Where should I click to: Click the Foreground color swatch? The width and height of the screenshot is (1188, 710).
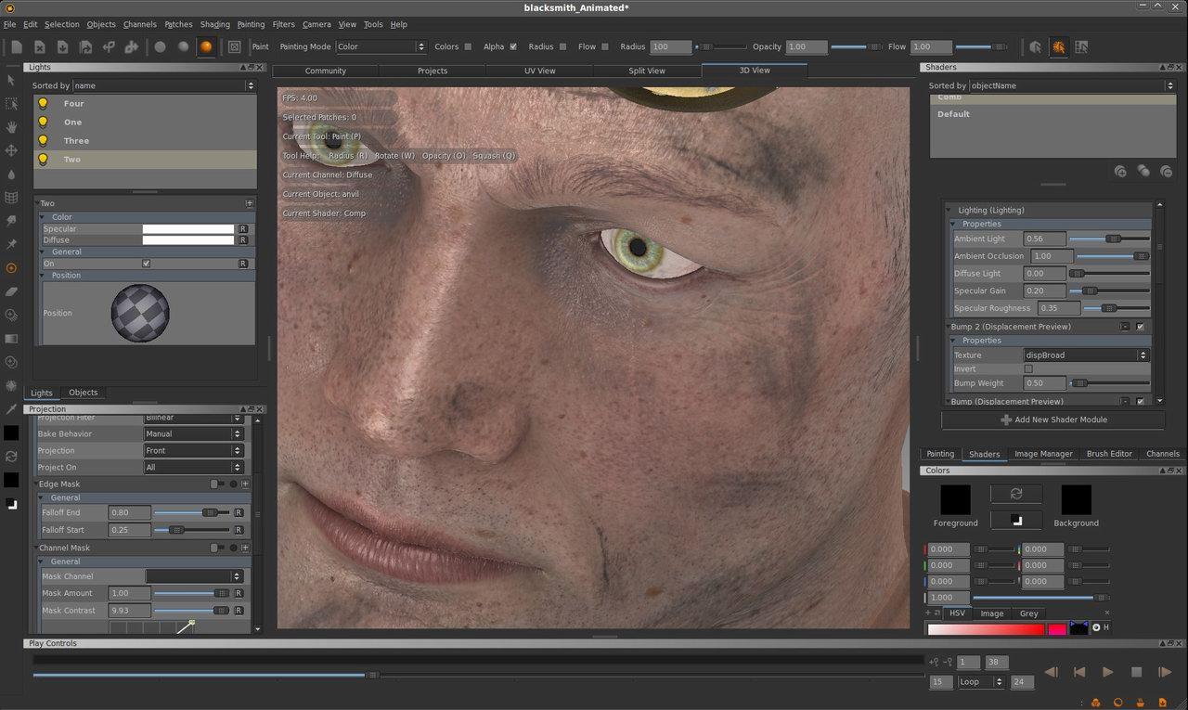pyautogui.click(x=955, y=500)
